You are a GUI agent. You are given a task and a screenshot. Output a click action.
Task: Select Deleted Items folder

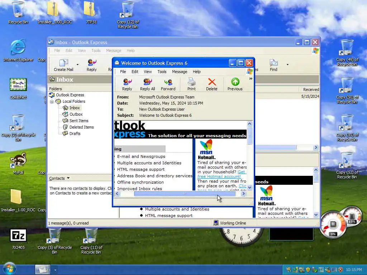(81, 127)
